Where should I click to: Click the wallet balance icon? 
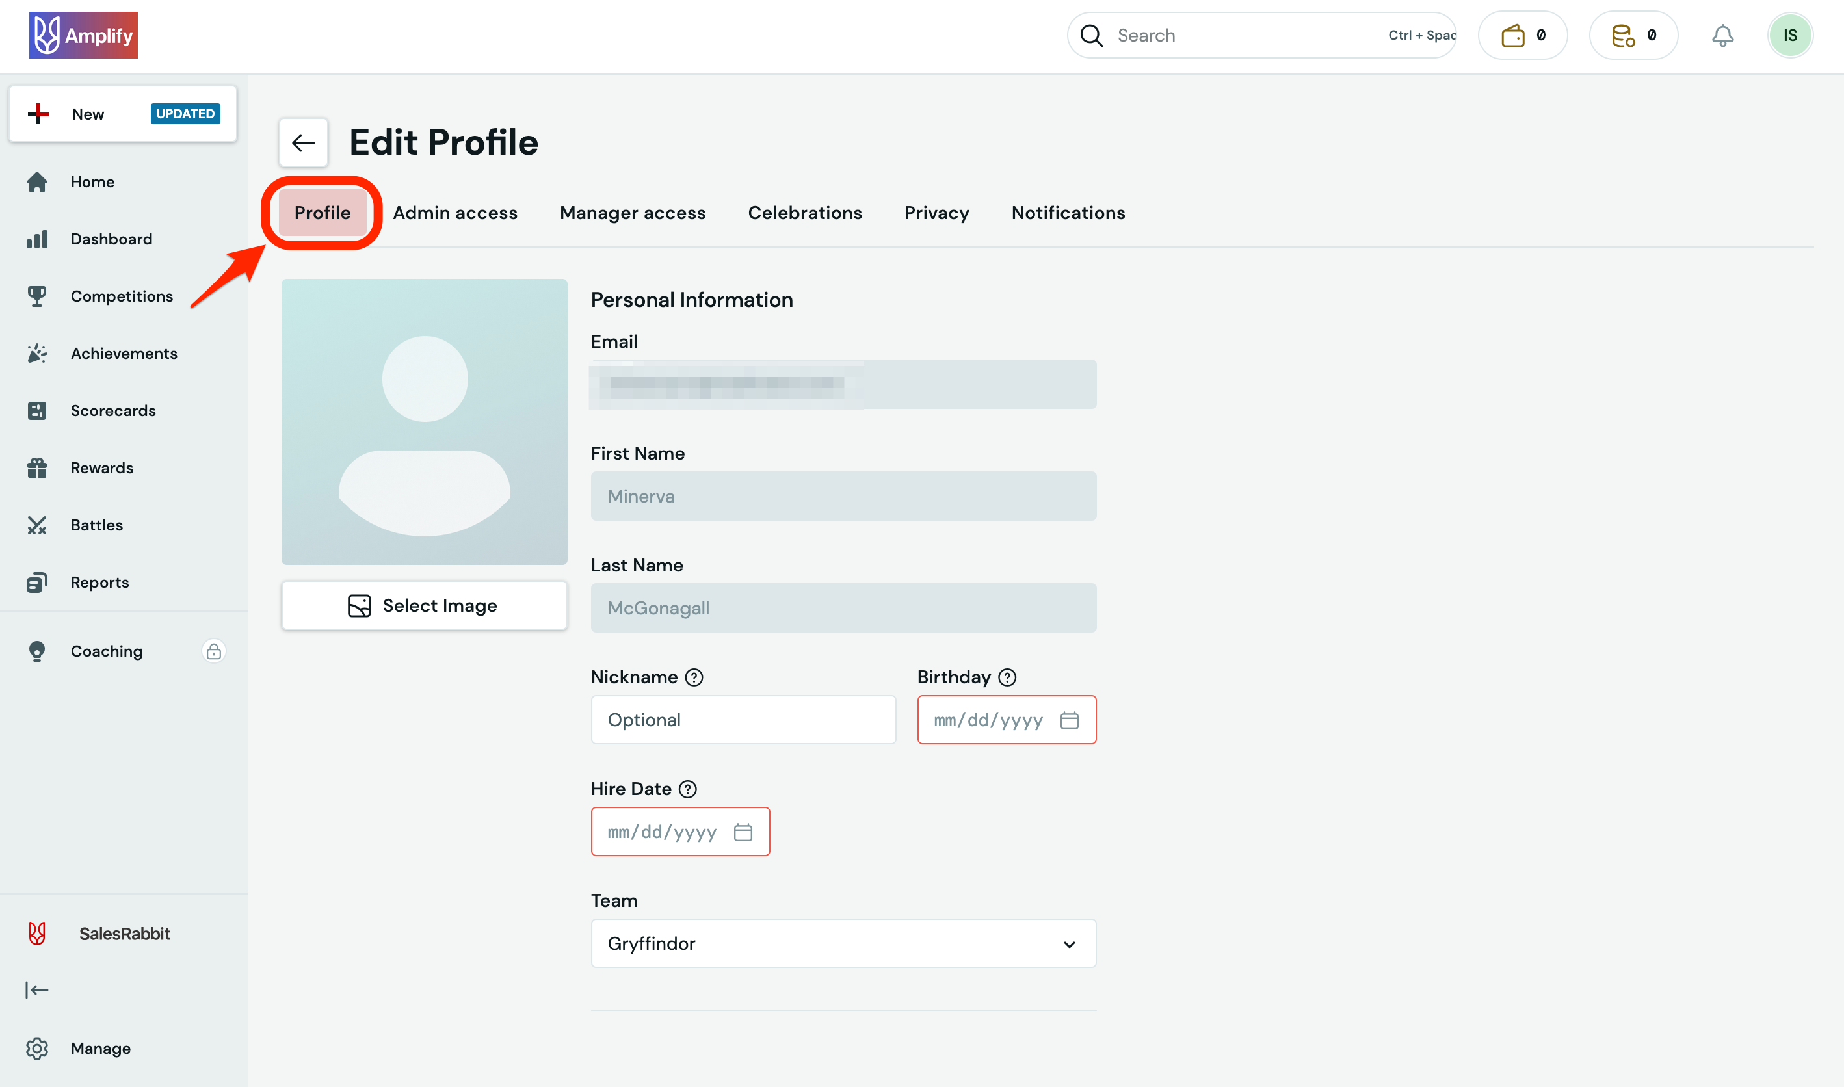click(1513, 35)
